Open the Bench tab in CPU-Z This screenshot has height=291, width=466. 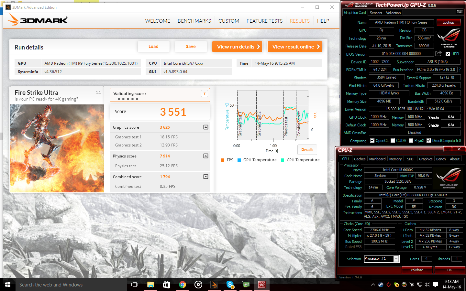[x=441, y=159]
